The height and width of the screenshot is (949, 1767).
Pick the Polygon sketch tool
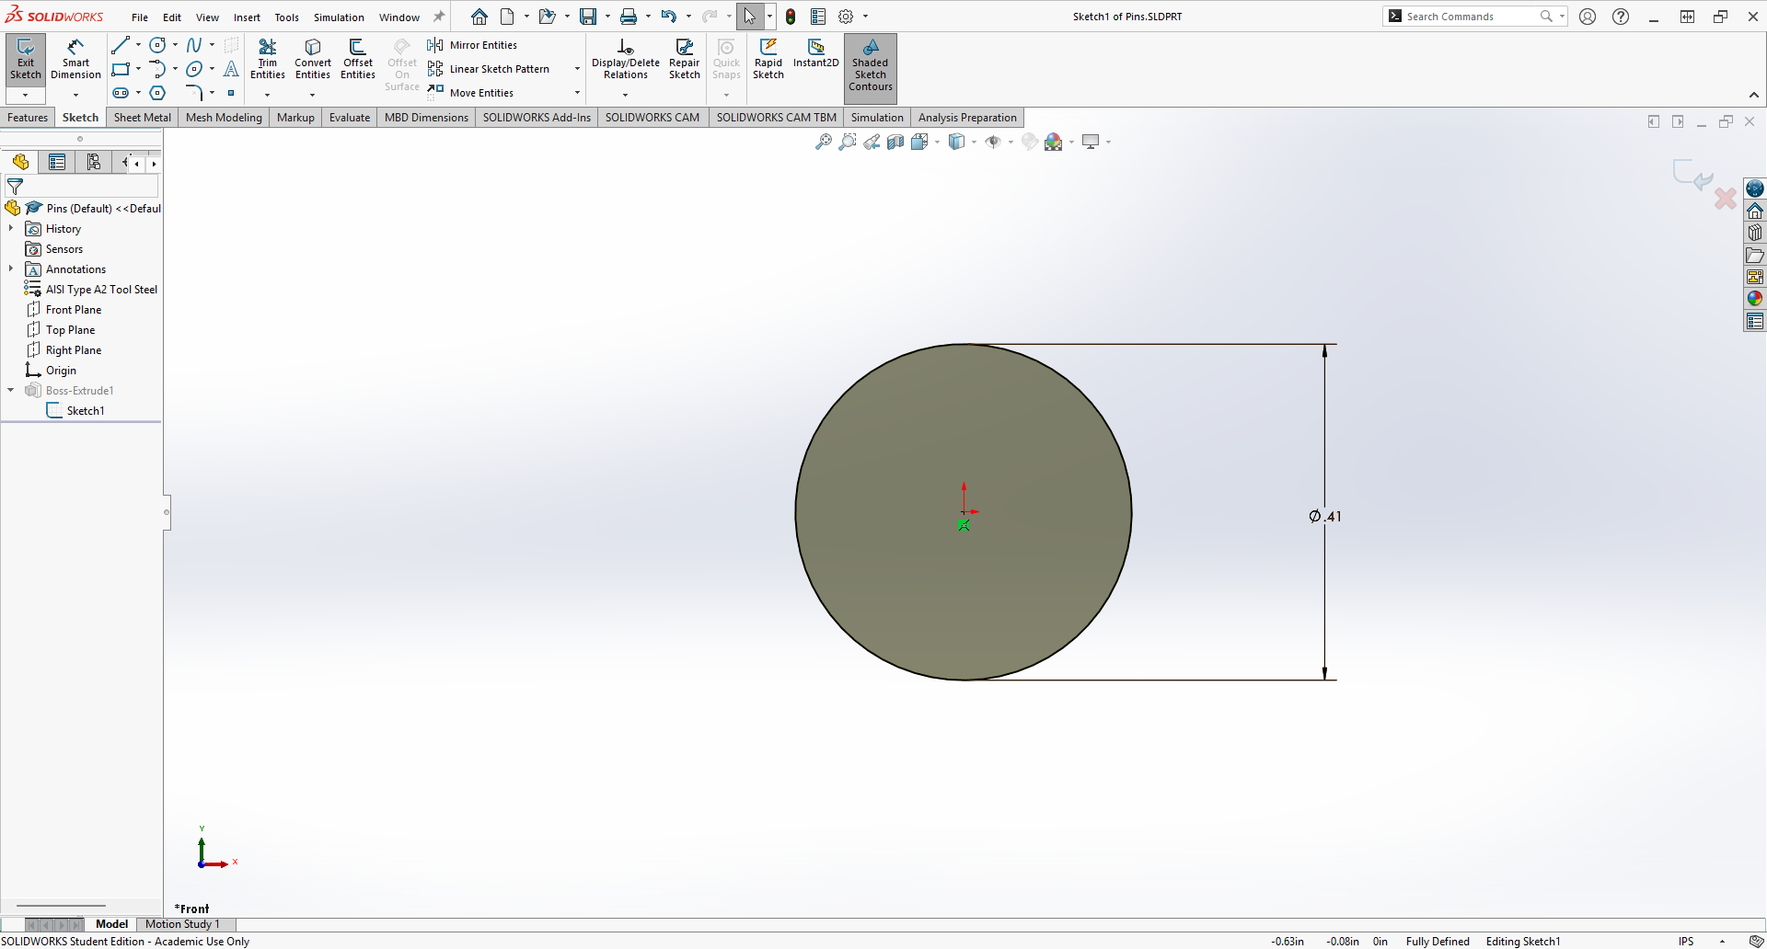click(157, 93)
